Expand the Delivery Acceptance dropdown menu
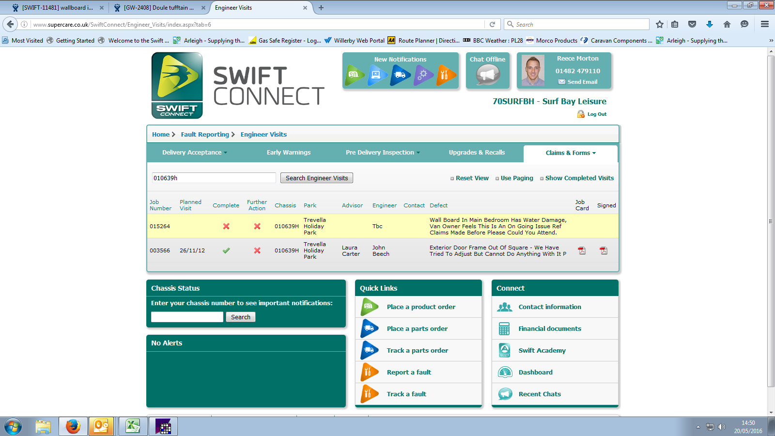The width and height of the screenshot is (775, 436). tap(194, 153)
